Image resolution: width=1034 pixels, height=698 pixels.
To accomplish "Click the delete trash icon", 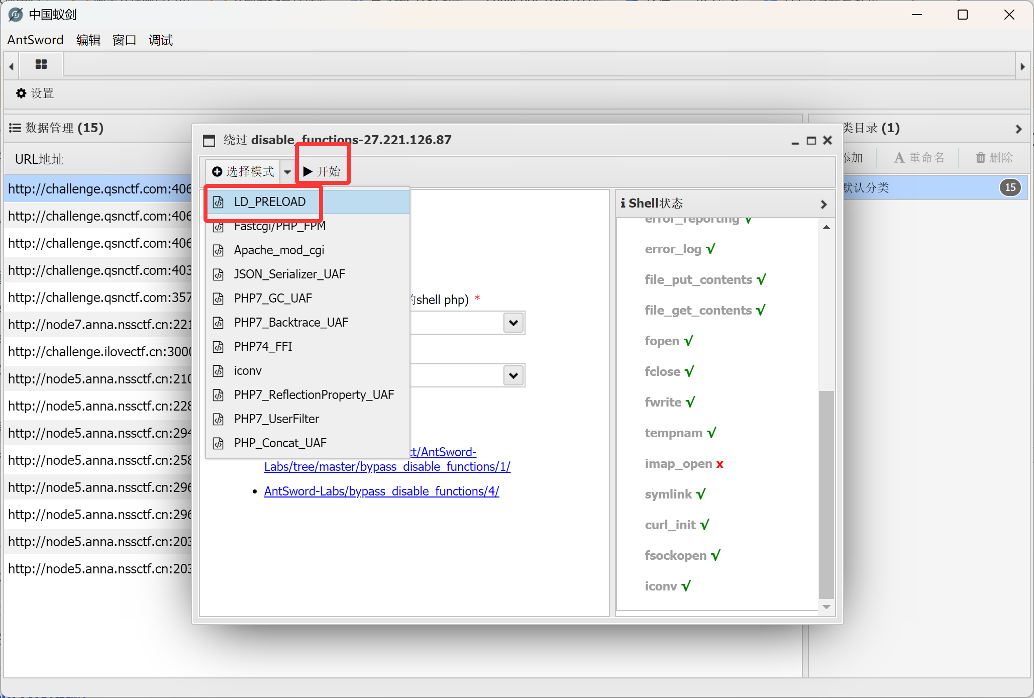I will click(x=980, y=158).
